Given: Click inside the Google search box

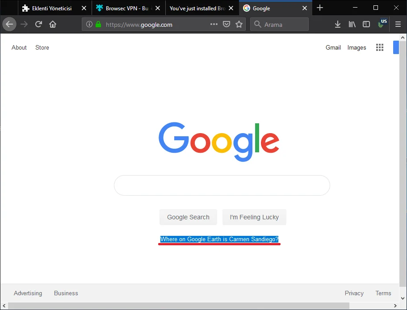Looking at the screenshot, I should [222, 185].
